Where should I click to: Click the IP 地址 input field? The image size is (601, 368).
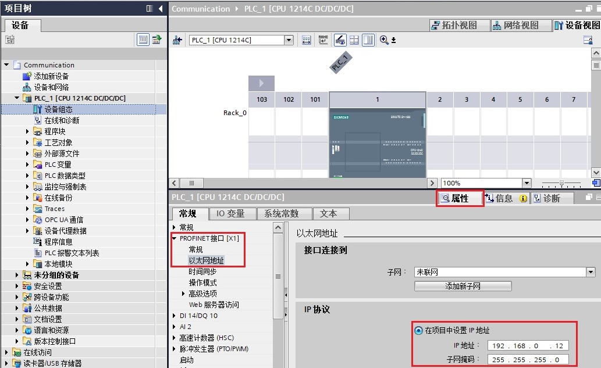click(528, 346)
